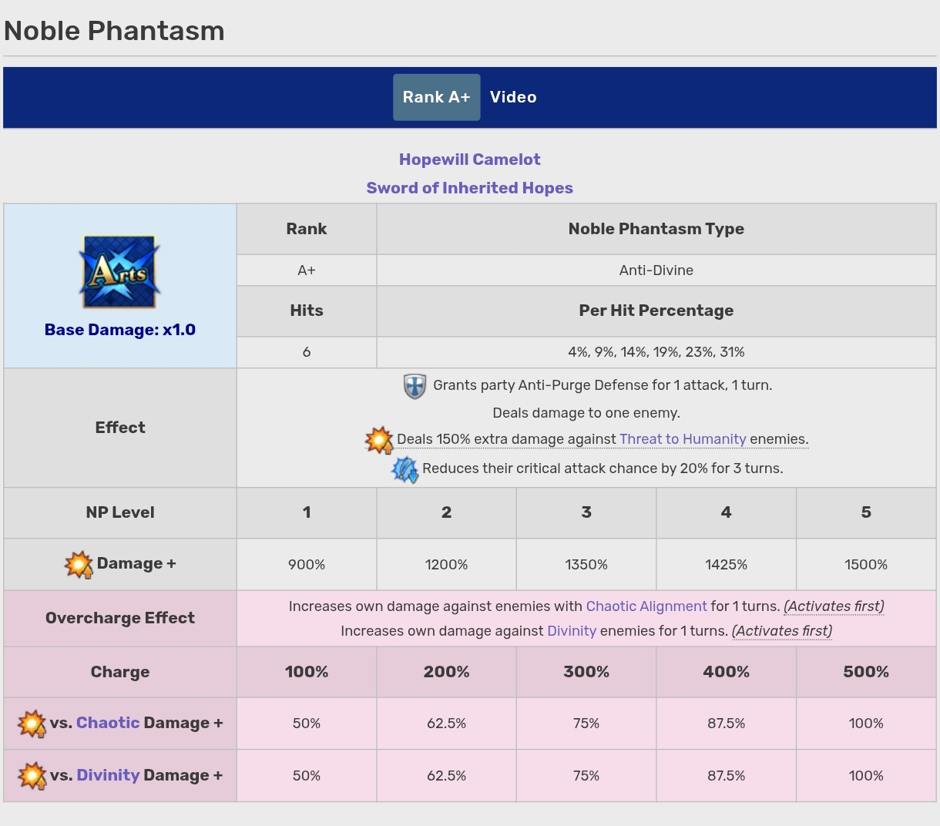This screenshot has height=826, width=940.
Task: Open the Chaotic Alignment link in Overcharge Effect
Action: [646, 606]
